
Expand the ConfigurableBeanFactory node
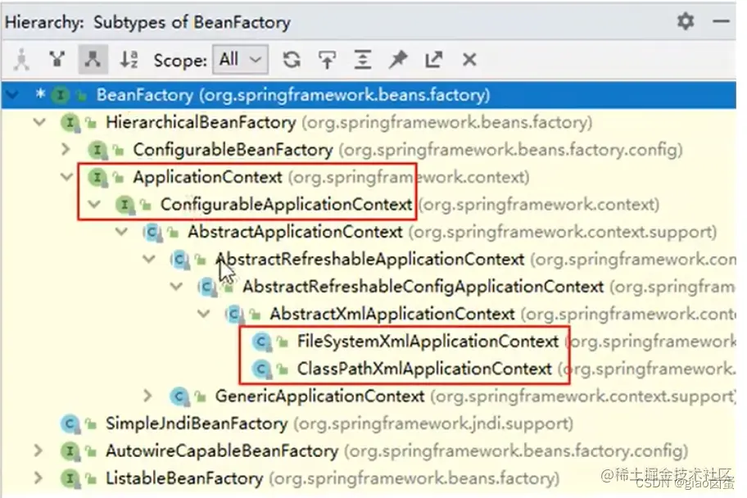click(66, 150)
